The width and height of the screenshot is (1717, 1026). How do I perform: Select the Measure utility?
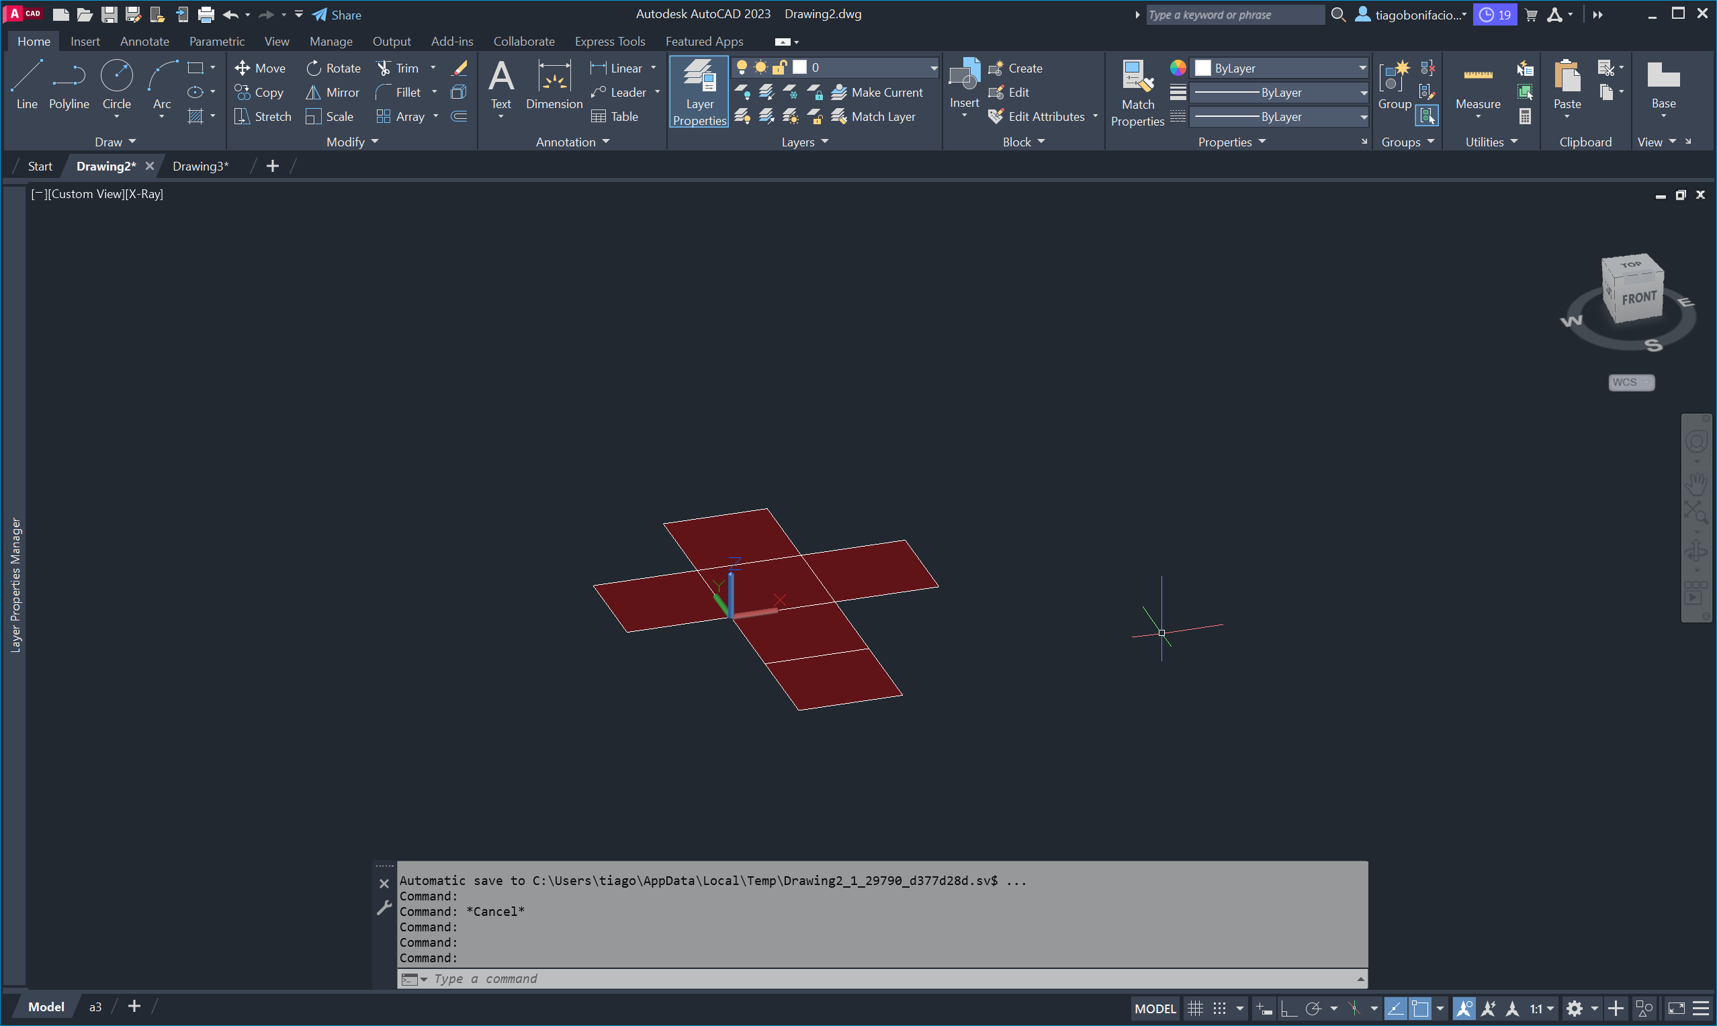pyautogui.click(x=1477, y=85)
